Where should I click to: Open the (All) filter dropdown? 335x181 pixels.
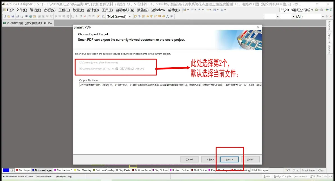coord(323,16)
